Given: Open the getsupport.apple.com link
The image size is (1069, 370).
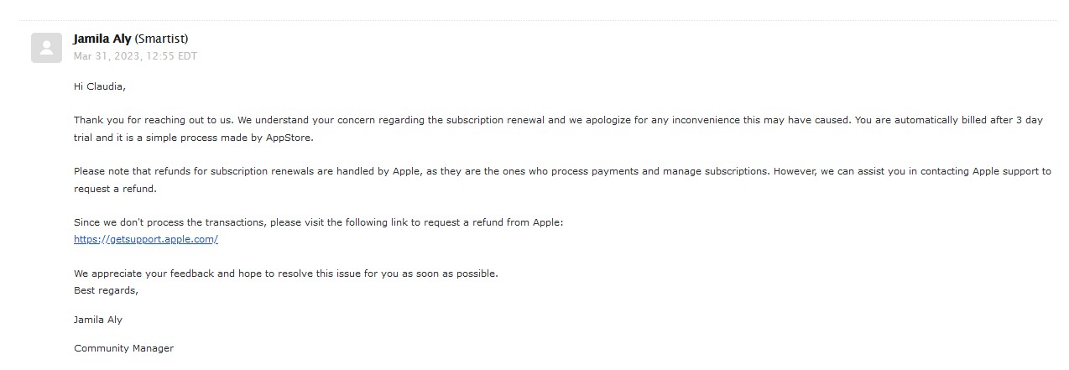Looking at the screenshot, I should tap(146, 239).
